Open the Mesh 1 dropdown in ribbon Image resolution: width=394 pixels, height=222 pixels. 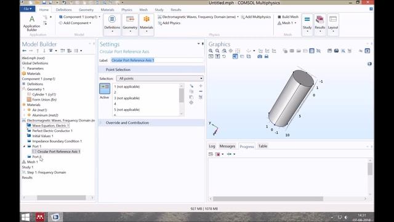click(x=287, y=23)
